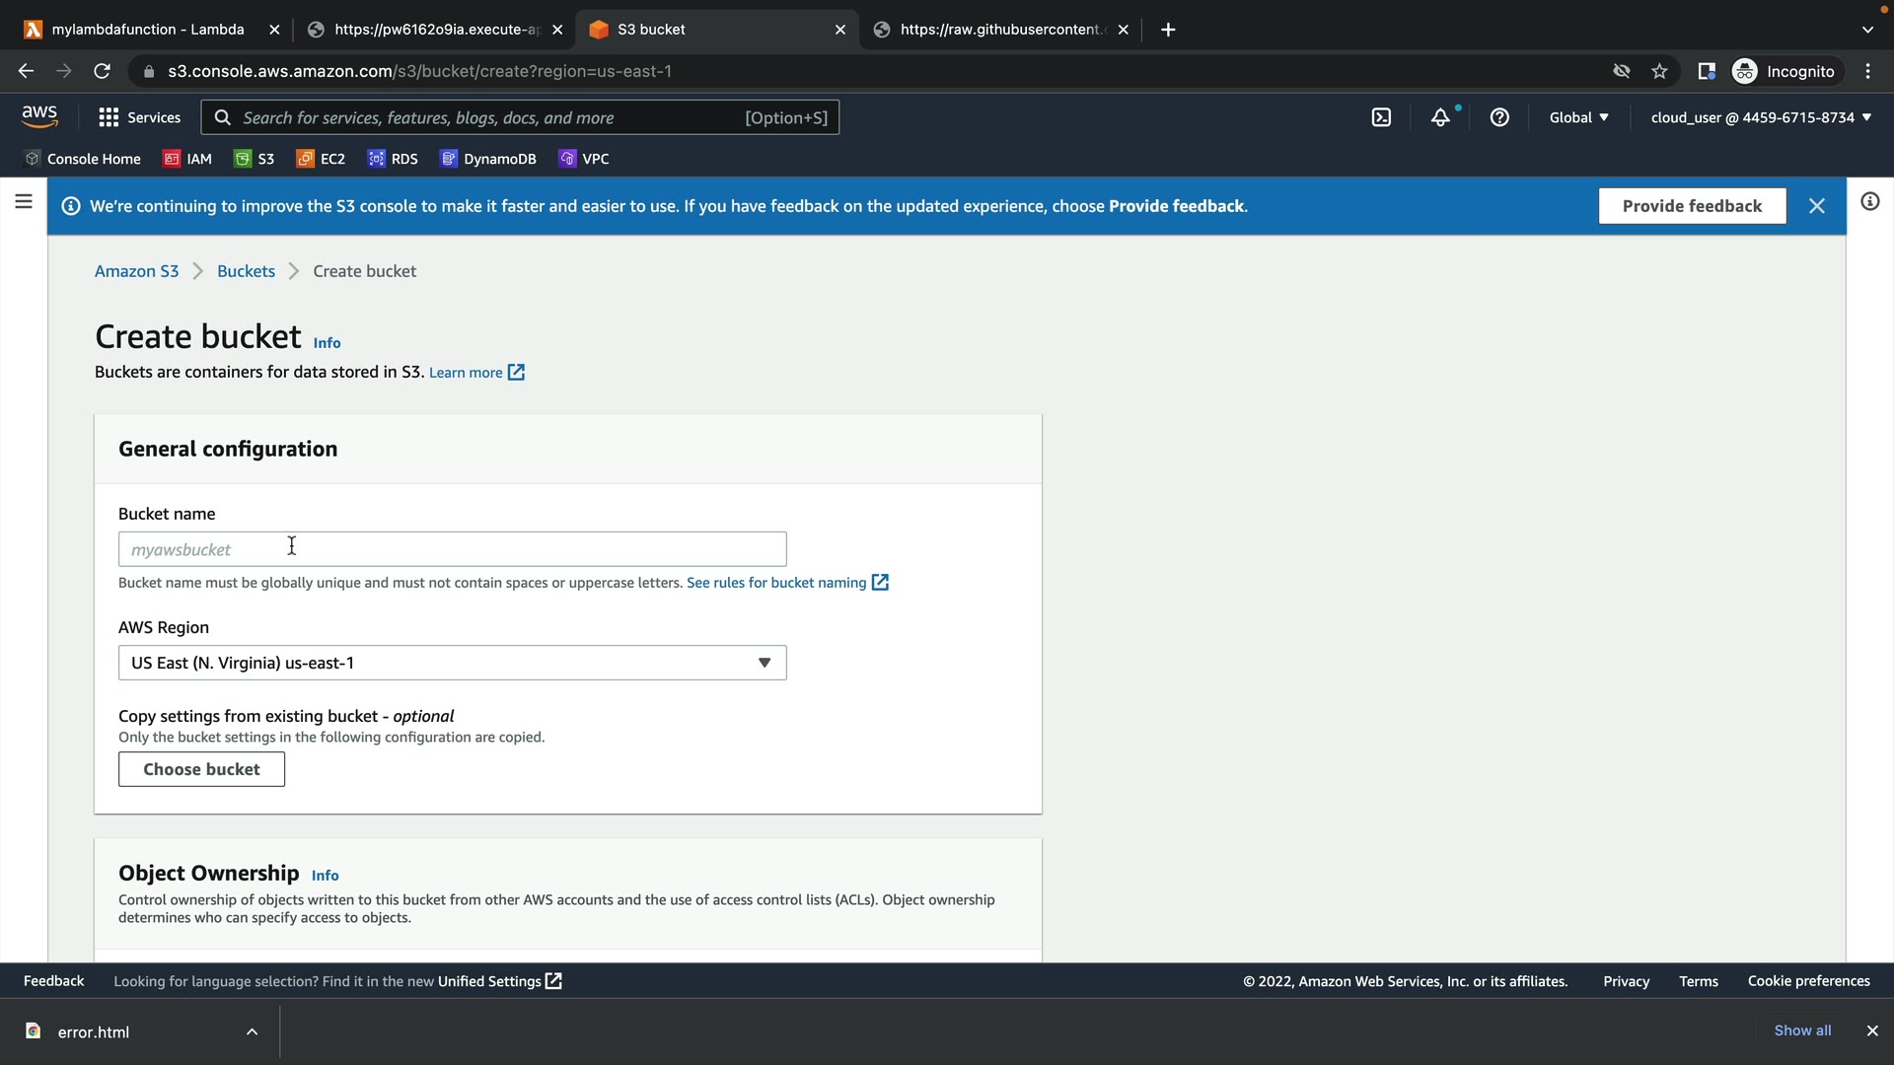Expand the cloud_user account menu
This screenshot has width=1894, height=1065.
pos(1760,117)
